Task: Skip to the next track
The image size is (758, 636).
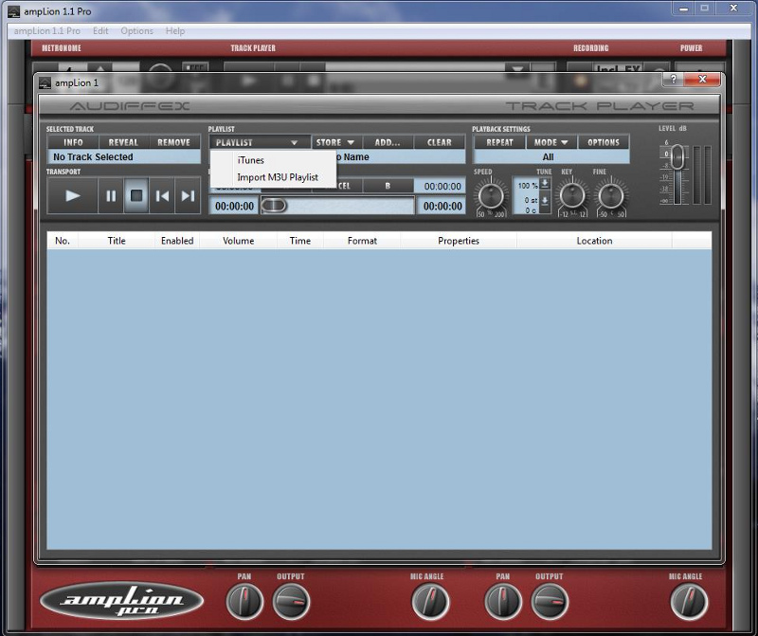Action: (188, 195)
